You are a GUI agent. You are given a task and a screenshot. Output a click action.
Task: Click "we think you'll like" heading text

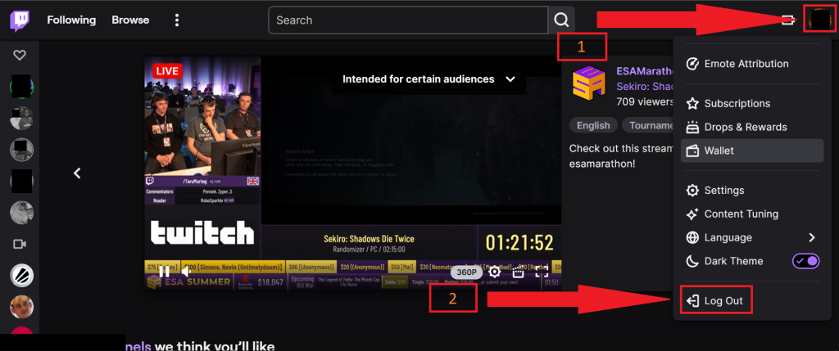(x=215, y=346)
